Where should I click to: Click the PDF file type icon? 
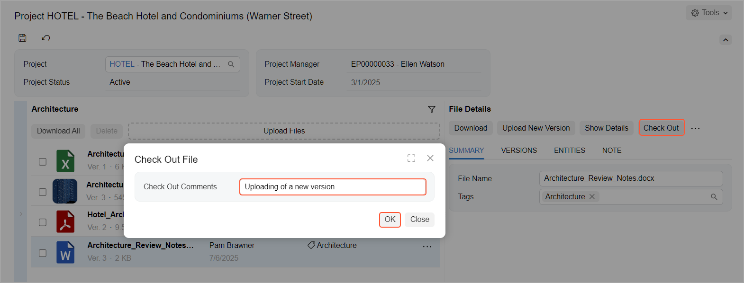click(65, 221)
